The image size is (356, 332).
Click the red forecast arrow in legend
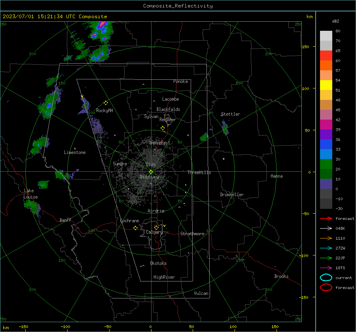tap(326, 218)
